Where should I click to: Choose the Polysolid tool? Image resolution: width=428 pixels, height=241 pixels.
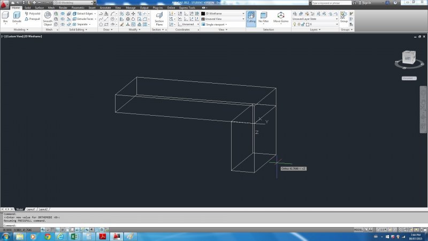click(x=34, y=13)
